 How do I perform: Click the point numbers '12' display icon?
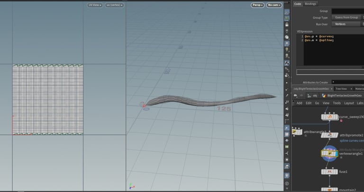(x=287, y=102)
